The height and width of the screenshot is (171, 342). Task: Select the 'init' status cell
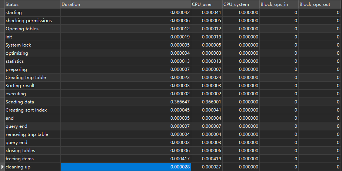click(x=32, y=37)
